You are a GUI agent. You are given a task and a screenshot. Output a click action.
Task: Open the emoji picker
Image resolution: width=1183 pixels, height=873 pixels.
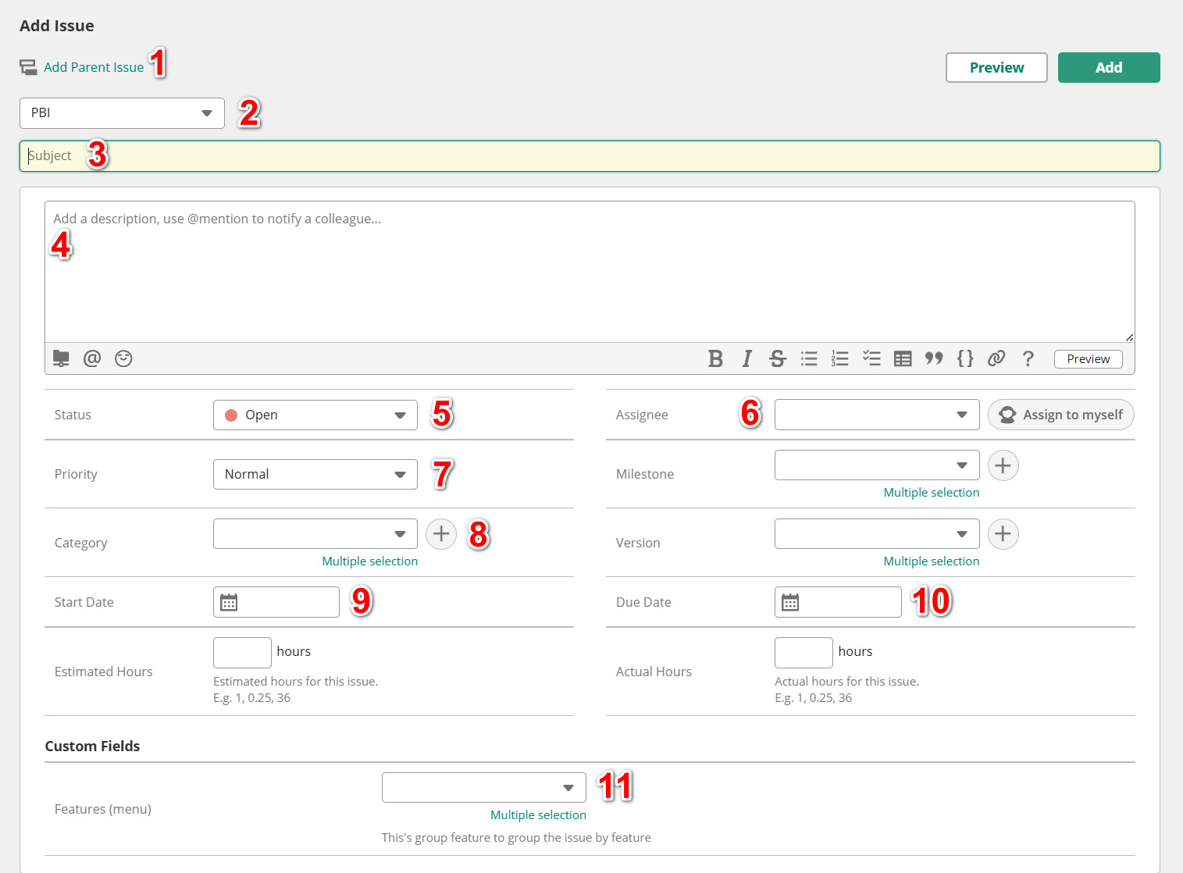point(123,358)
